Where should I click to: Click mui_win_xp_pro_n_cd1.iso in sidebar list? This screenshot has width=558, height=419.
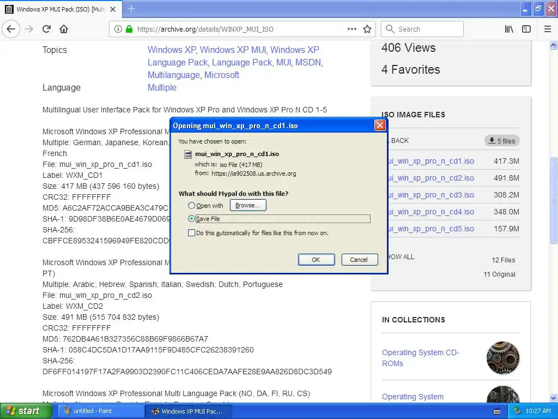click(431, 161)
